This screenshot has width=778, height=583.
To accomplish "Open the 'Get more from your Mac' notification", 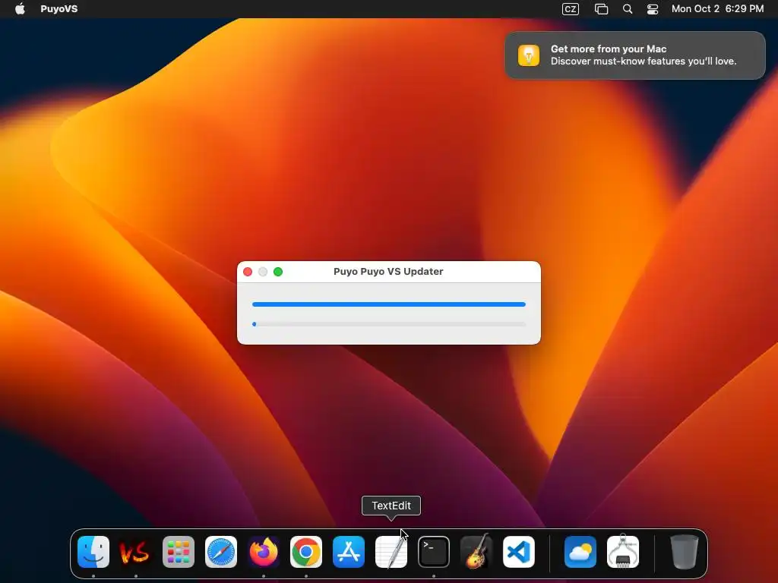I will [x=635, y=55].
